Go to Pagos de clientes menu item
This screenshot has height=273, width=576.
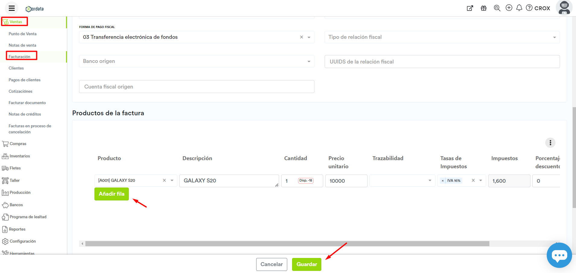pos(24,80)
